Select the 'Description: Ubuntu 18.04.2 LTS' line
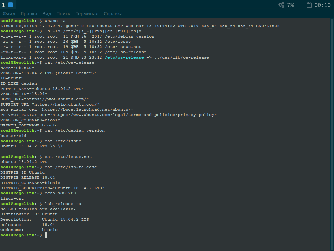Viewport: 334px width, 251px height. tap(44, 219)
